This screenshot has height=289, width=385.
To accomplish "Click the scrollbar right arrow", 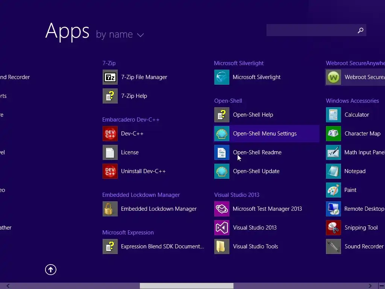I will [x=370, y=286].
